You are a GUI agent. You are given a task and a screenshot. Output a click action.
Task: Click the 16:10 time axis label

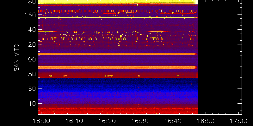point(74,121)
